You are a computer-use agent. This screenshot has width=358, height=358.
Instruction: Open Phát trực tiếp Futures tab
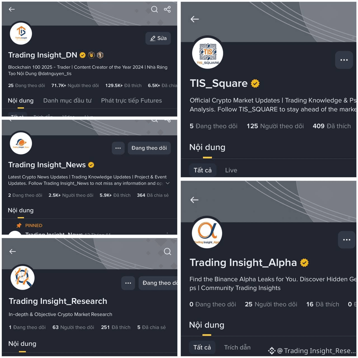pyautogui.click(x=131, y=101)
